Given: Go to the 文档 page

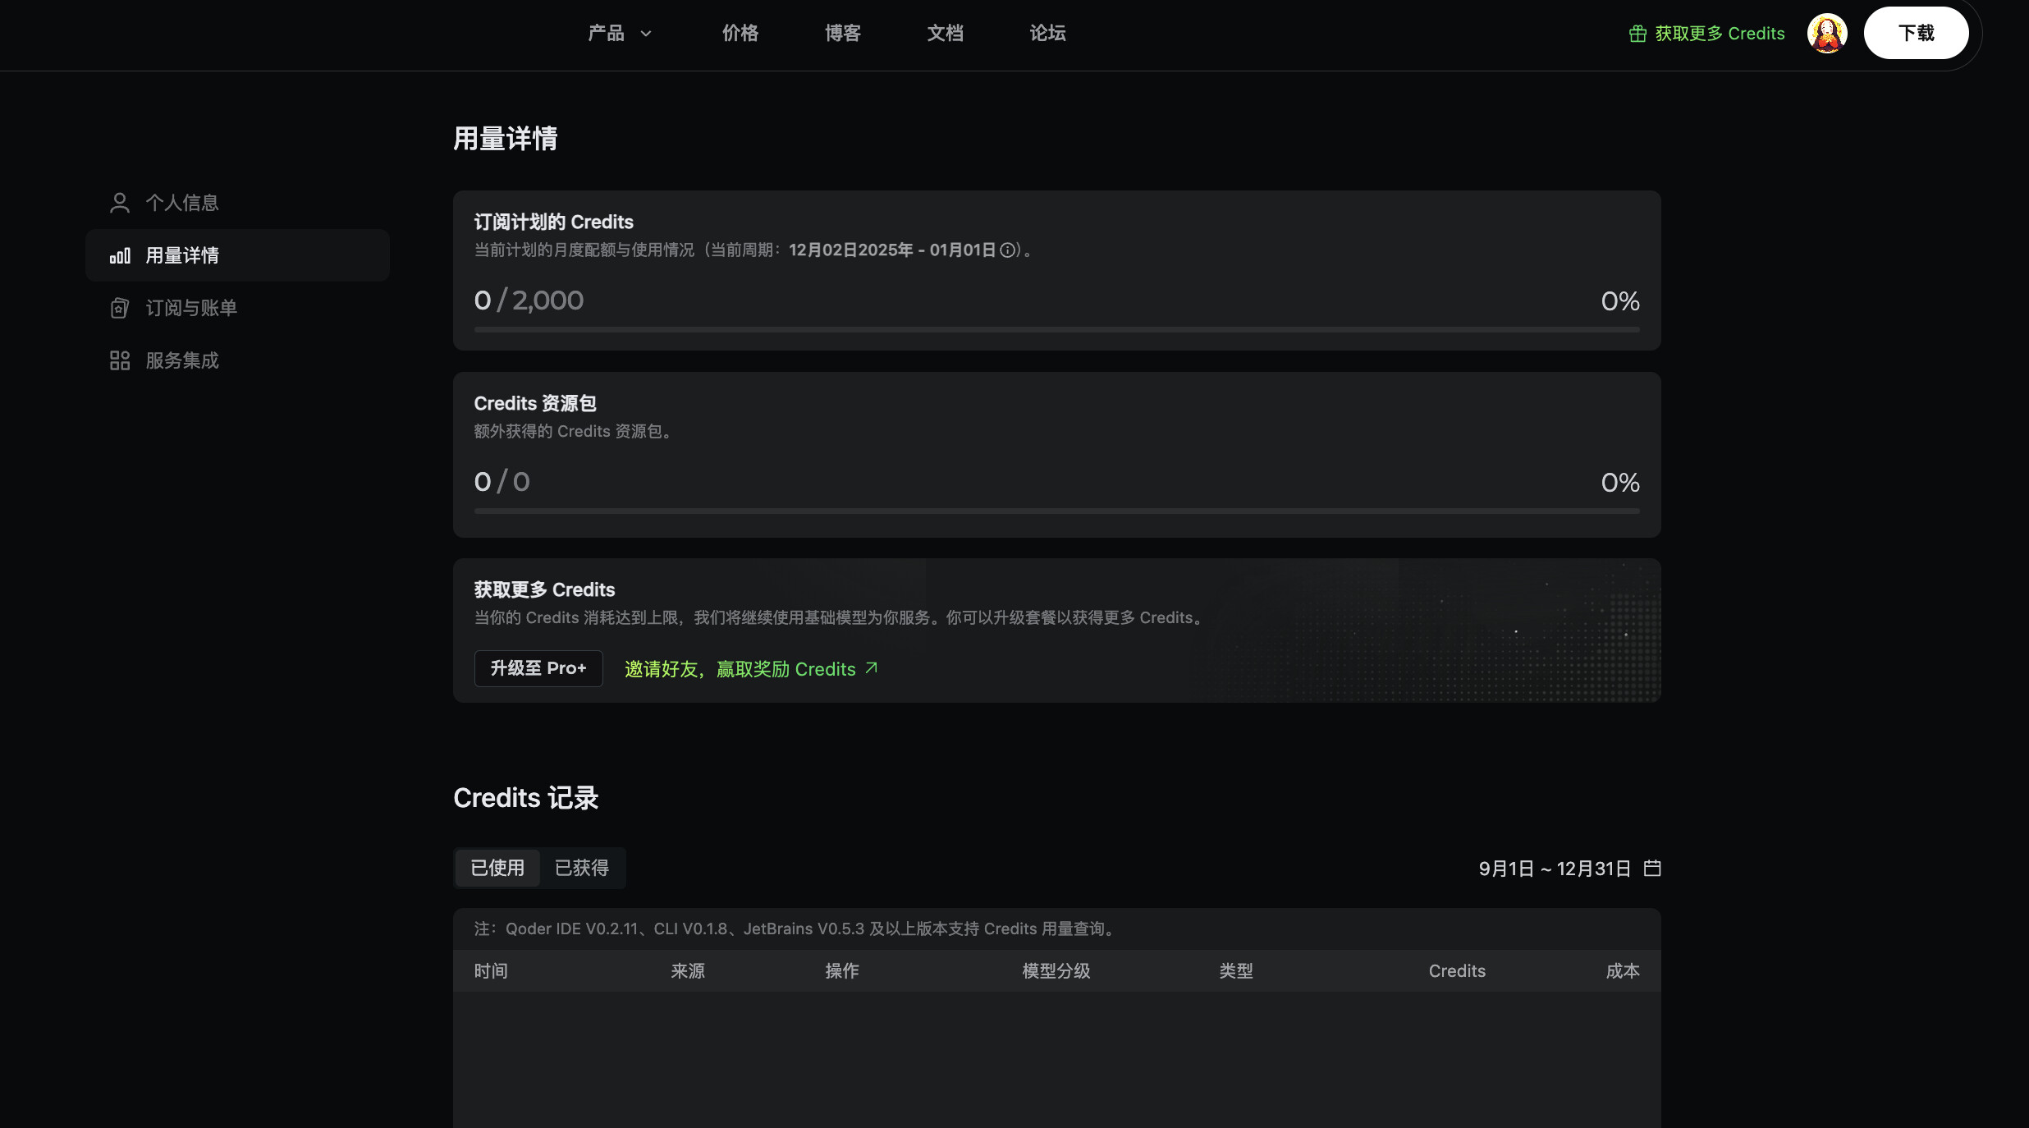Looking at the screenshot, I should pyautogui.click(x=945, y=34).
